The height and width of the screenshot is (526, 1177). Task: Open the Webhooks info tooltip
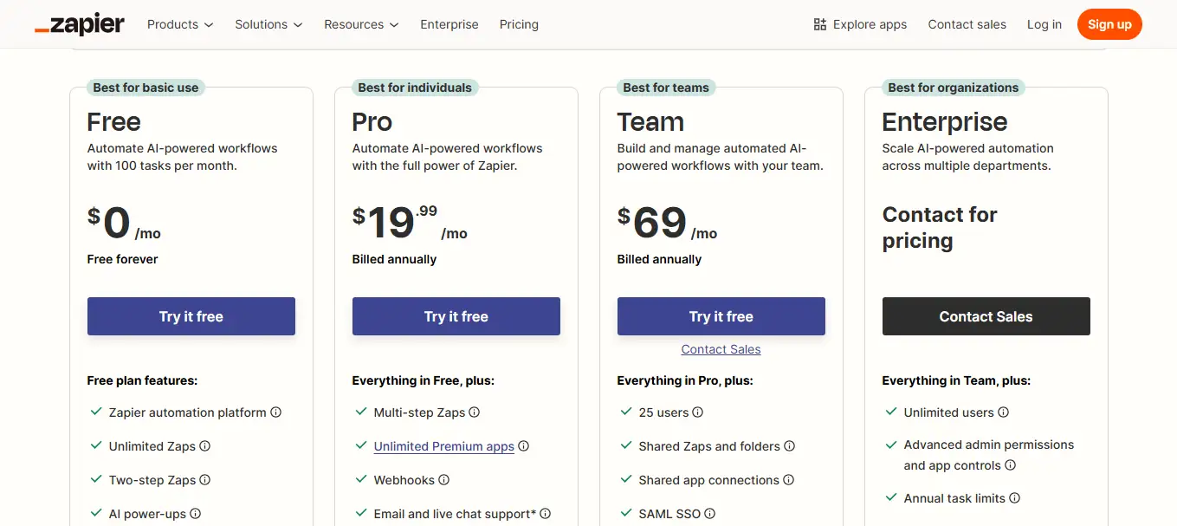(444, 479)
